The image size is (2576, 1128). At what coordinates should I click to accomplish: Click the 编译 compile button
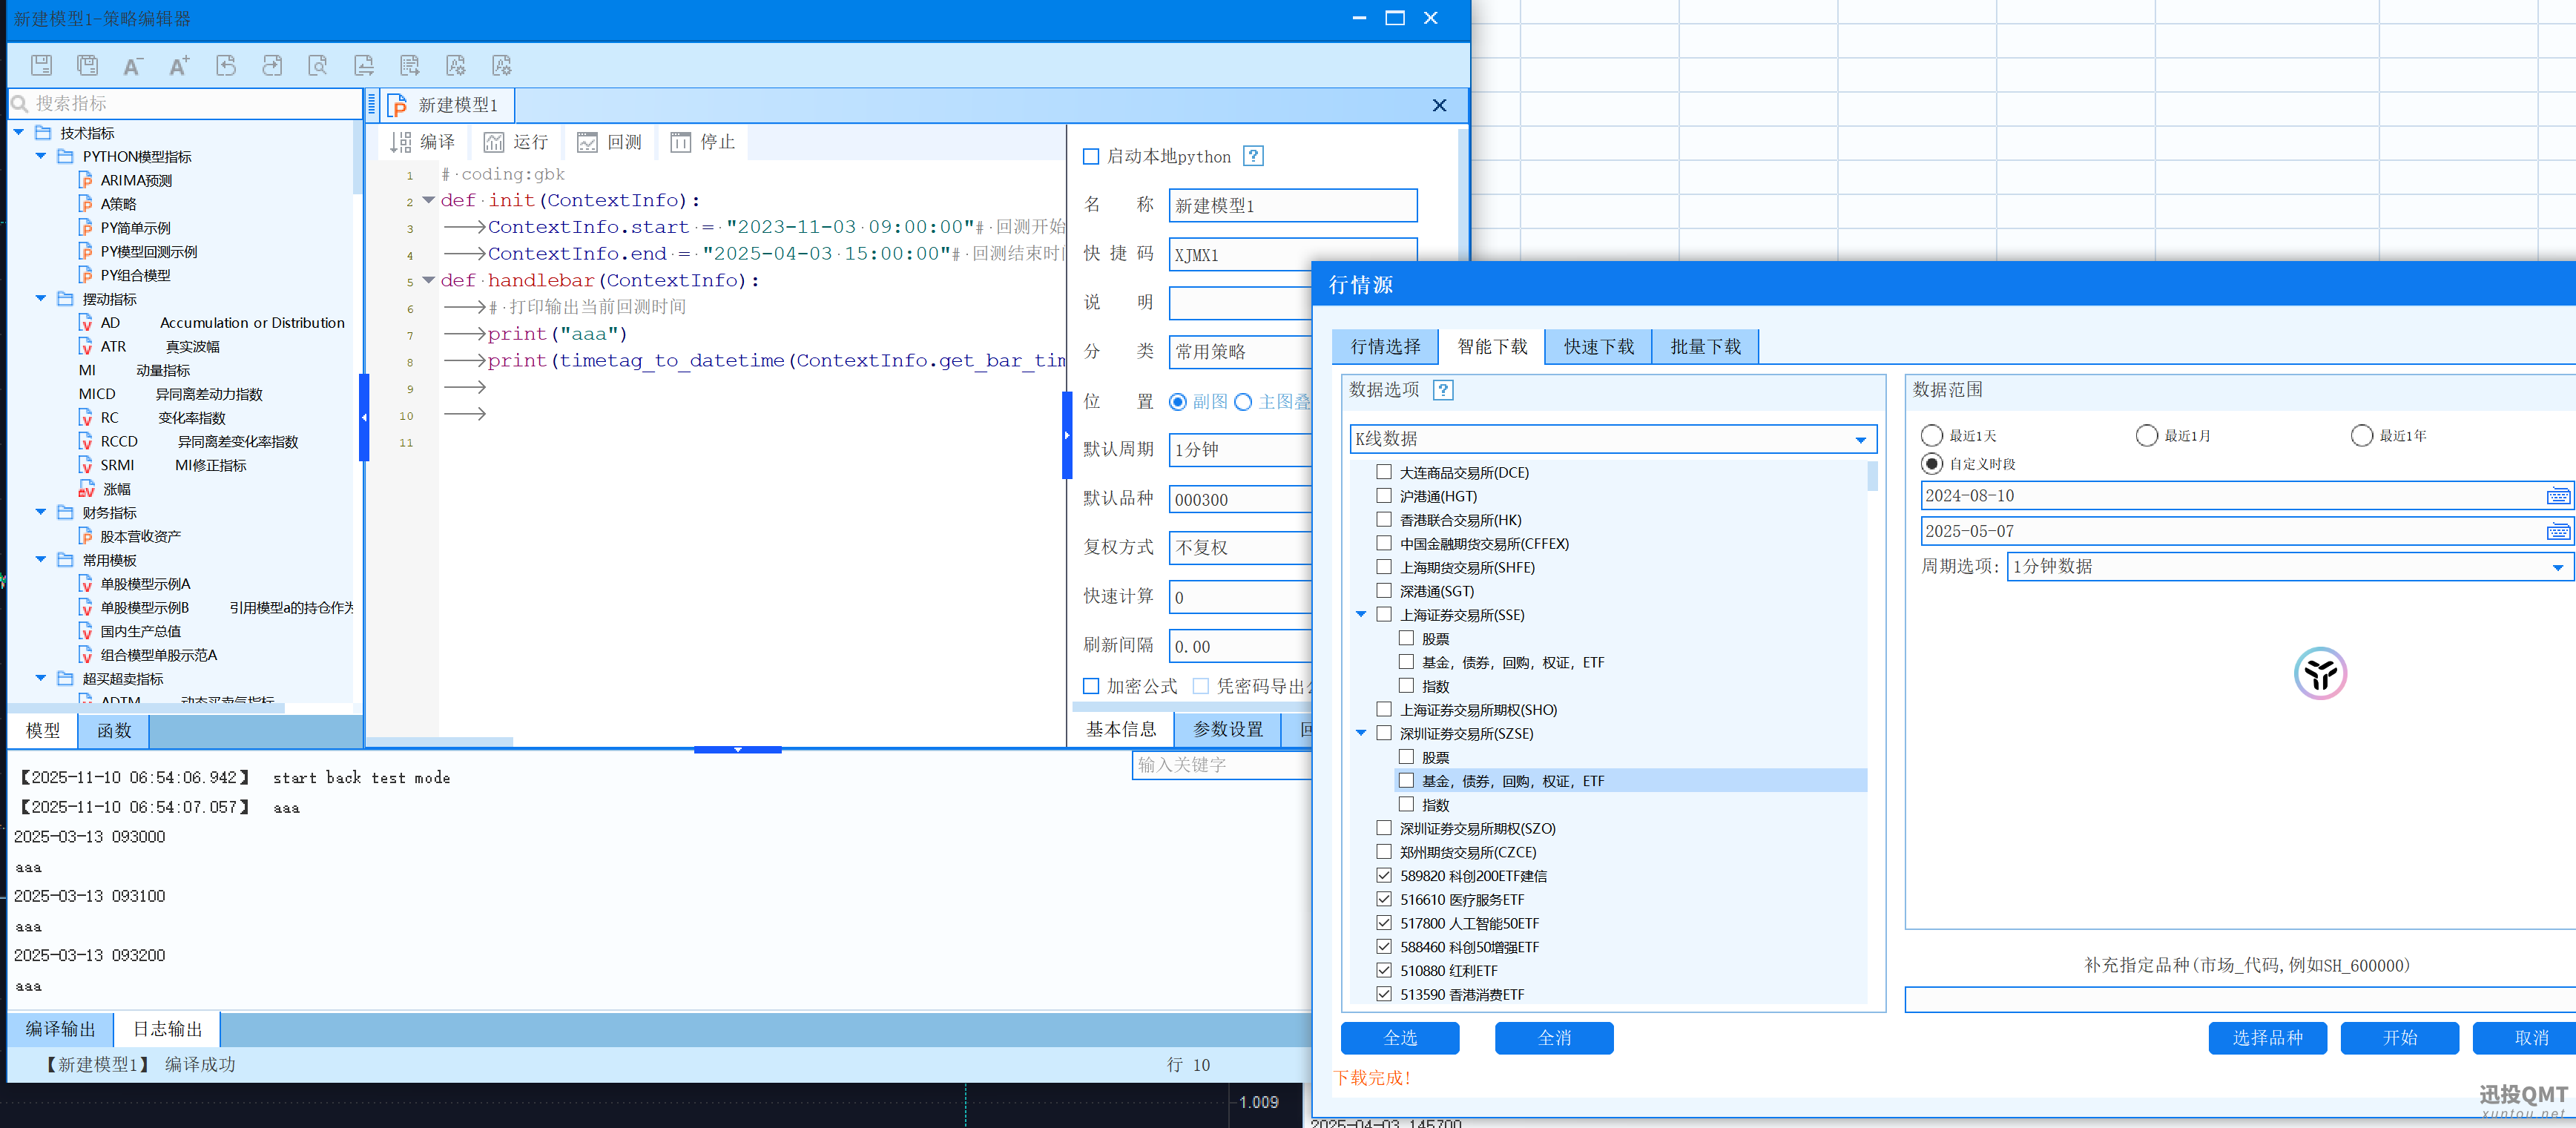423,142
